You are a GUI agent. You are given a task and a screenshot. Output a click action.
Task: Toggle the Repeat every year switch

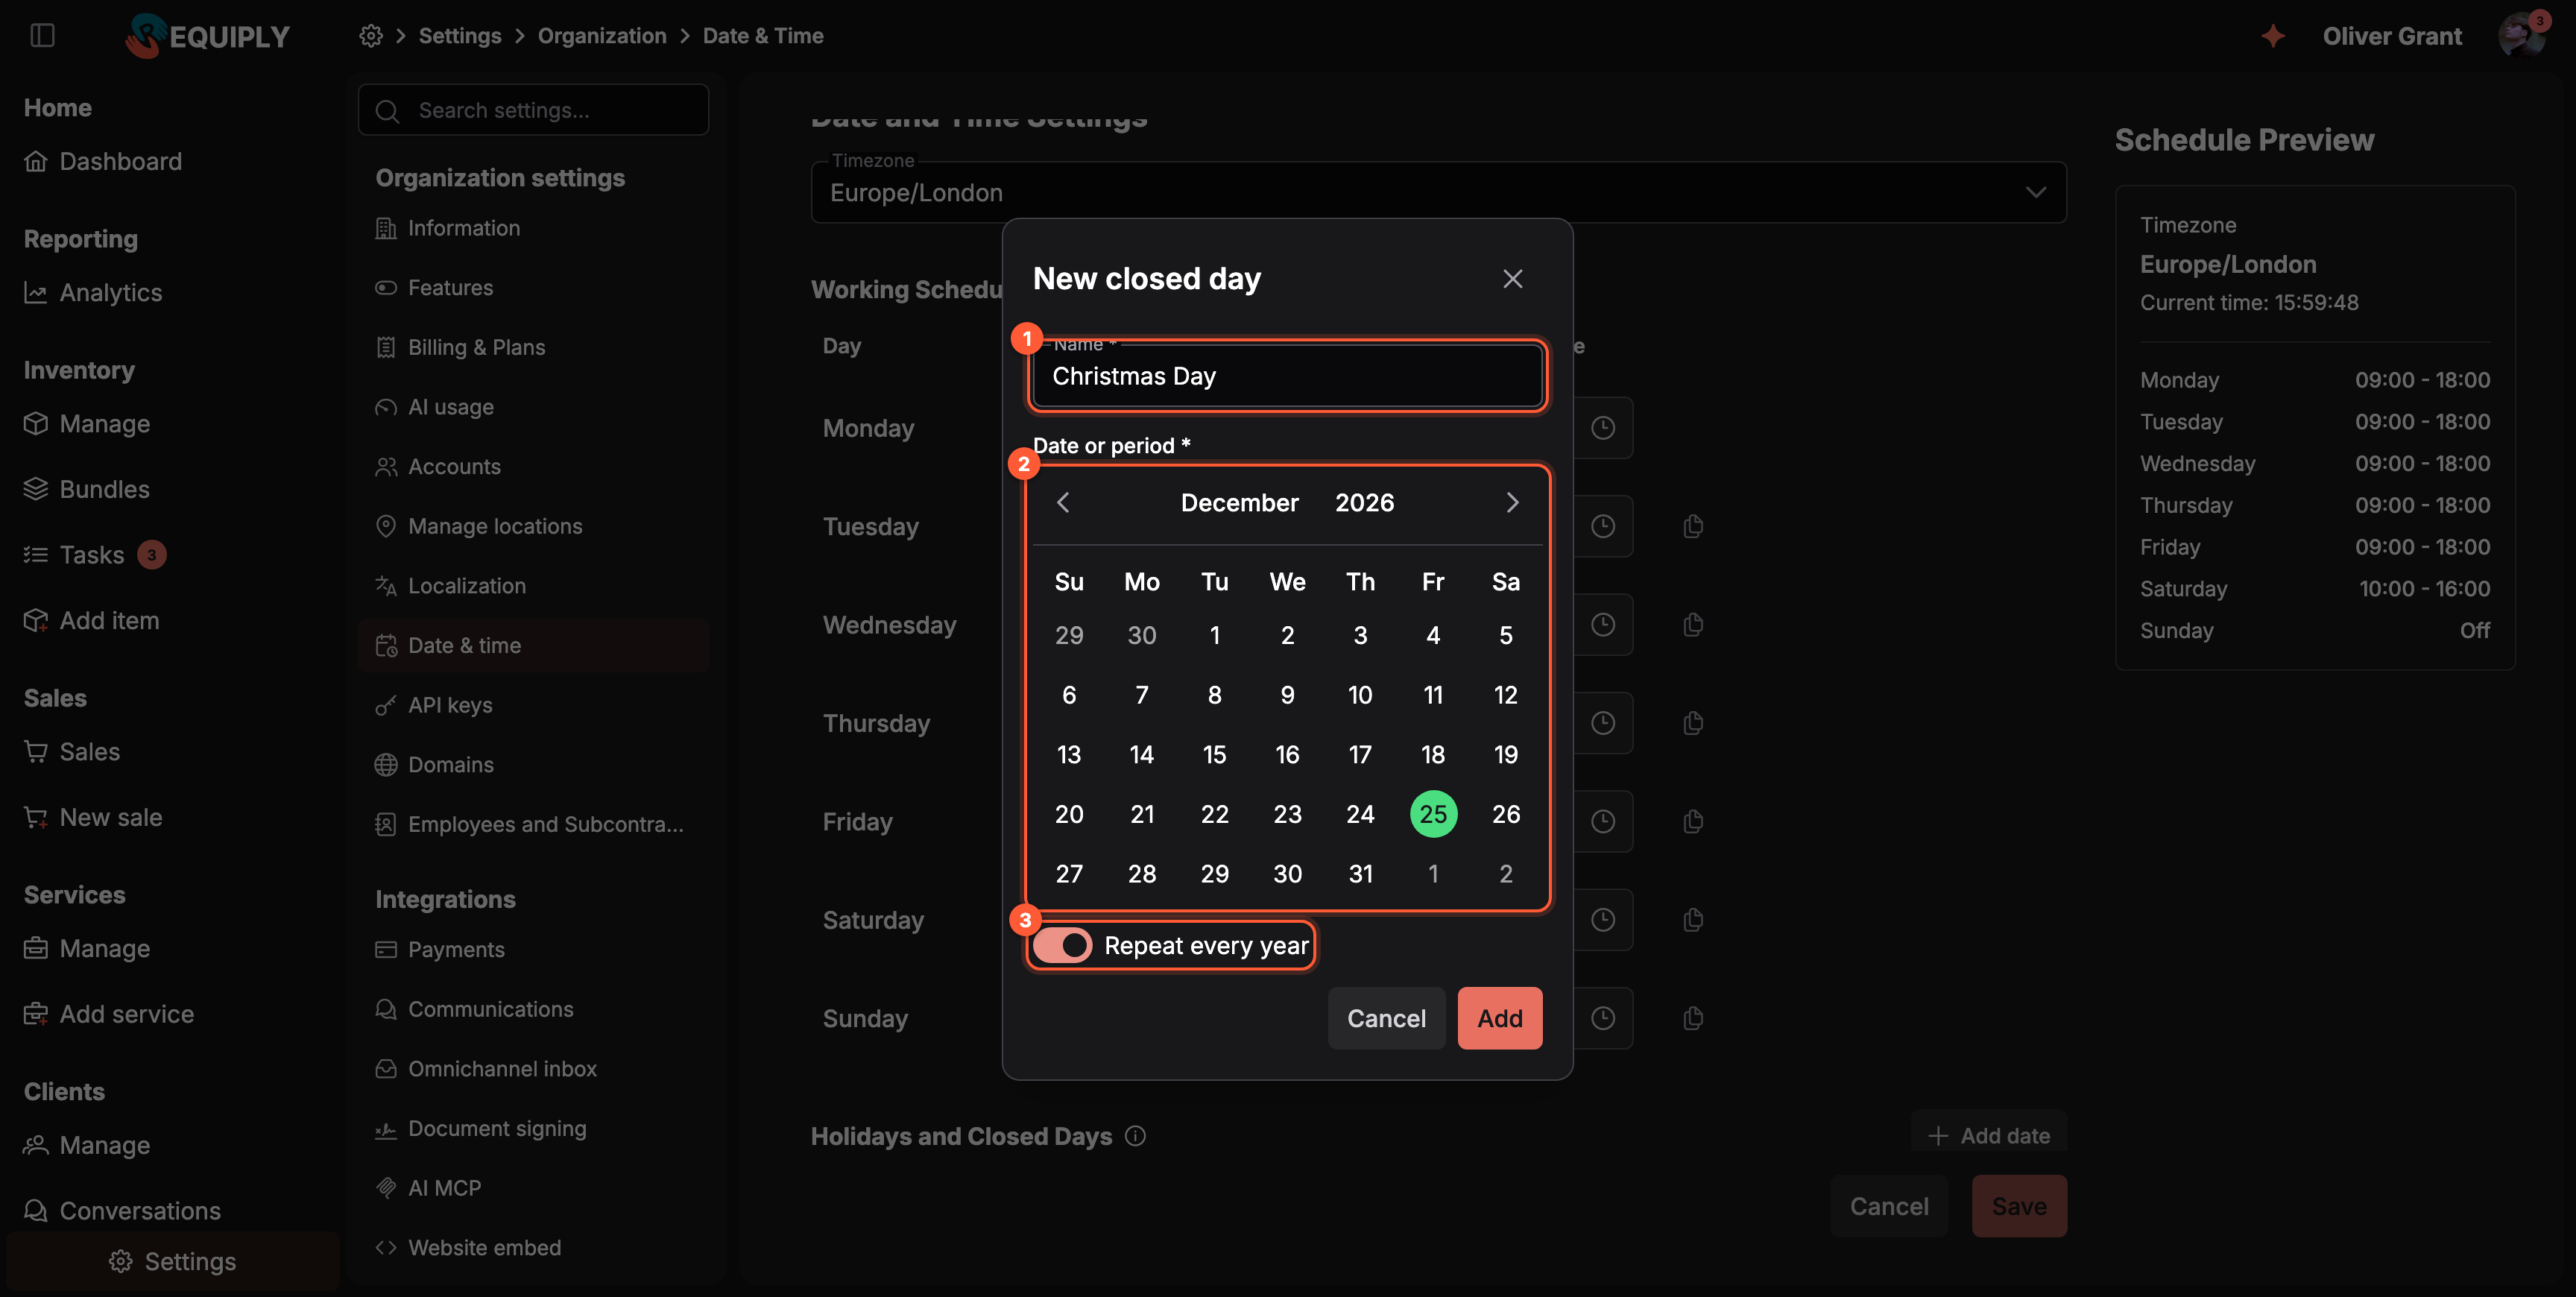coord(1062,945)
